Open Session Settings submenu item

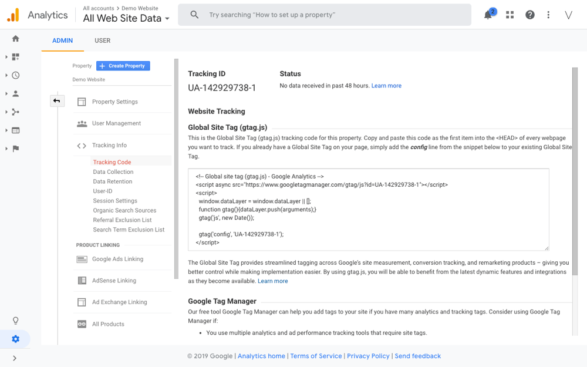click(x=115, y=201)
